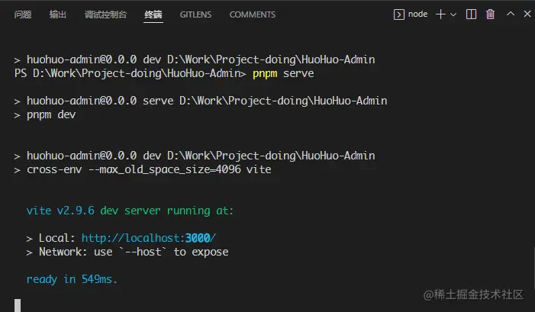Open the 调试控制台 tab

click(x=106, y=14)
